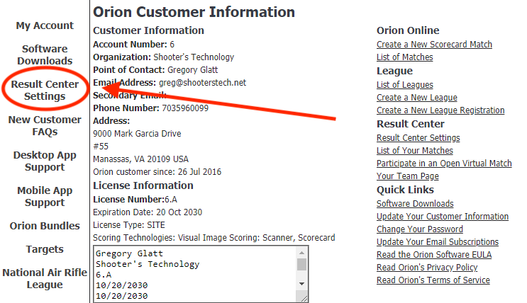Open Your Team Page link

pos(407,176)
